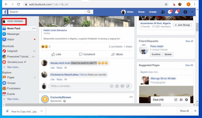The height and width of the screenshot is (118, 202).
Task: Open download options chevron for jpg file
Action: pyautogui.click(x=41, y=111)
